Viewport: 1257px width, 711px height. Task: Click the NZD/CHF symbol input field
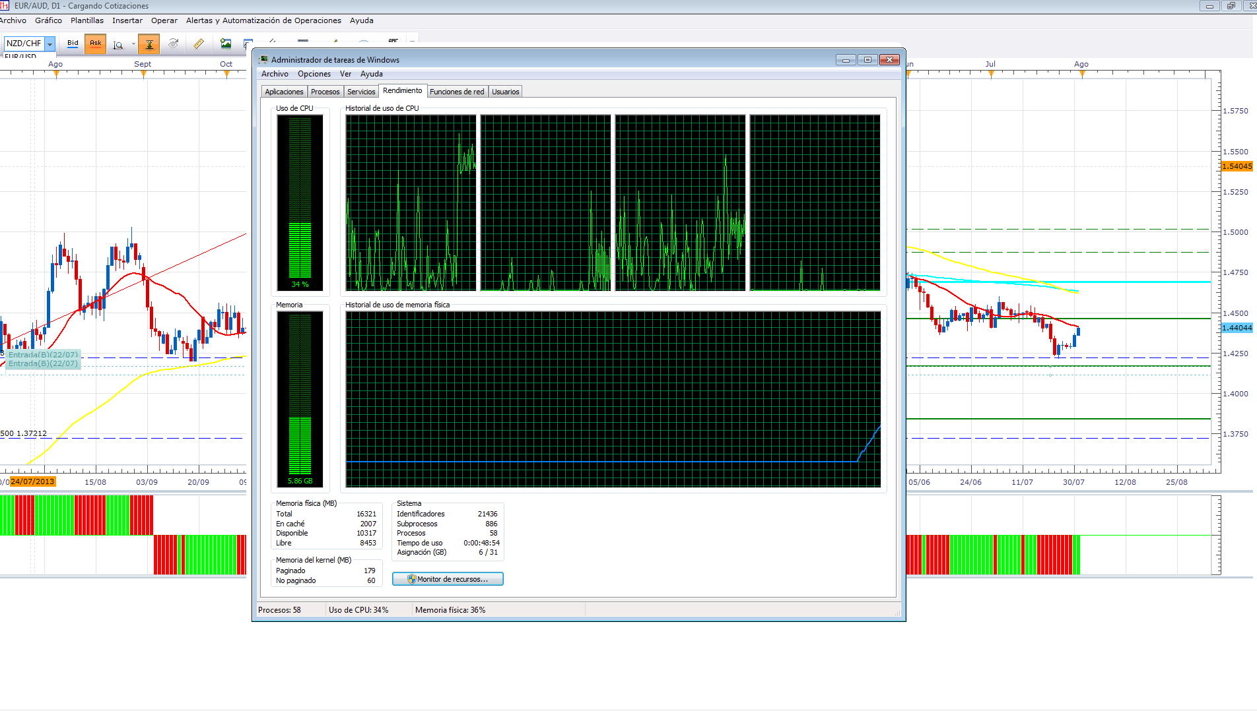click(24, 44)
